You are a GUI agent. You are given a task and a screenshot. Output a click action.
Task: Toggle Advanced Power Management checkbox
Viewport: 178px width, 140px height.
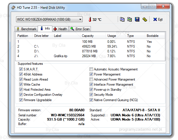[x=91, y=79]
